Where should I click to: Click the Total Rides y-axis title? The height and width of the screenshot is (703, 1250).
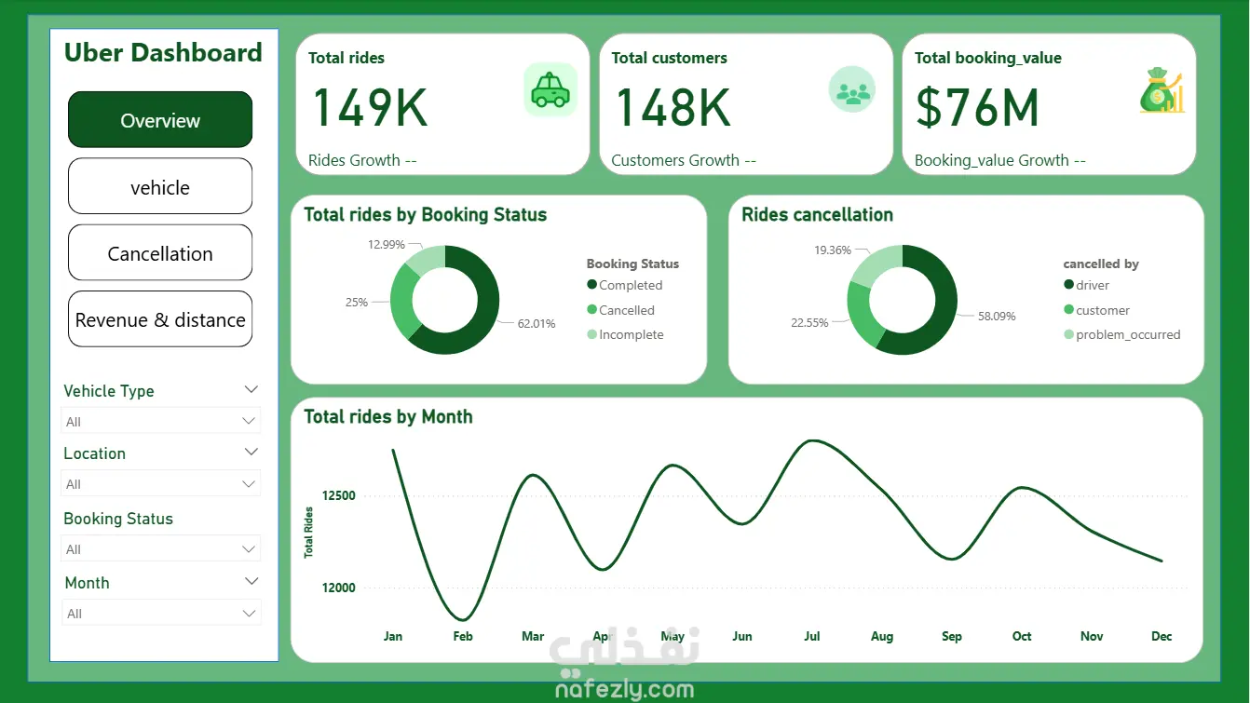click(x=309, y=533)
